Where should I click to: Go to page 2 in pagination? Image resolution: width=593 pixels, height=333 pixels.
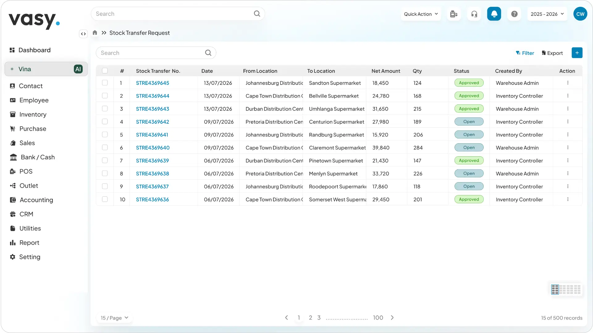tap(310, 318)
